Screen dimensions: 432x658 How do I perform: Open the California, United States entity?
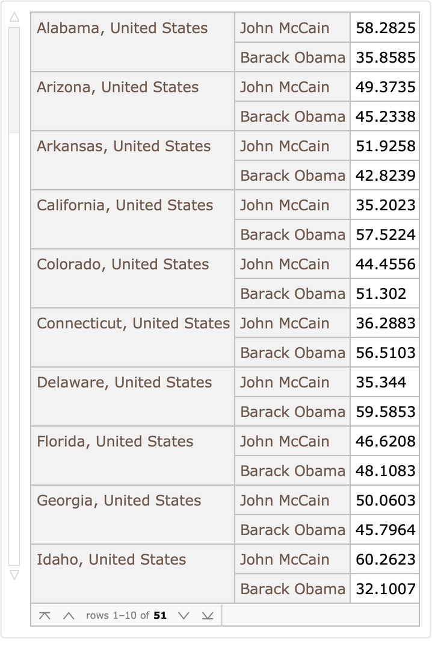click(x=125, y=205)
